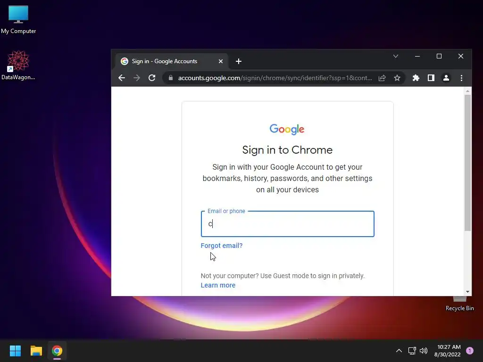Open the network tray icon
Viewport: 483px width, 362px height.
(x=412, y=351)
